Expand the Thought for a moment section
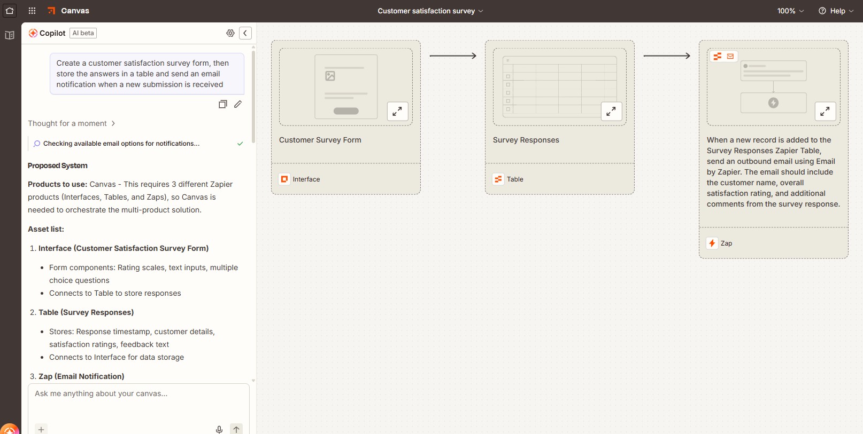This screenshot has width=863, height=434. (x=72, y=123)
